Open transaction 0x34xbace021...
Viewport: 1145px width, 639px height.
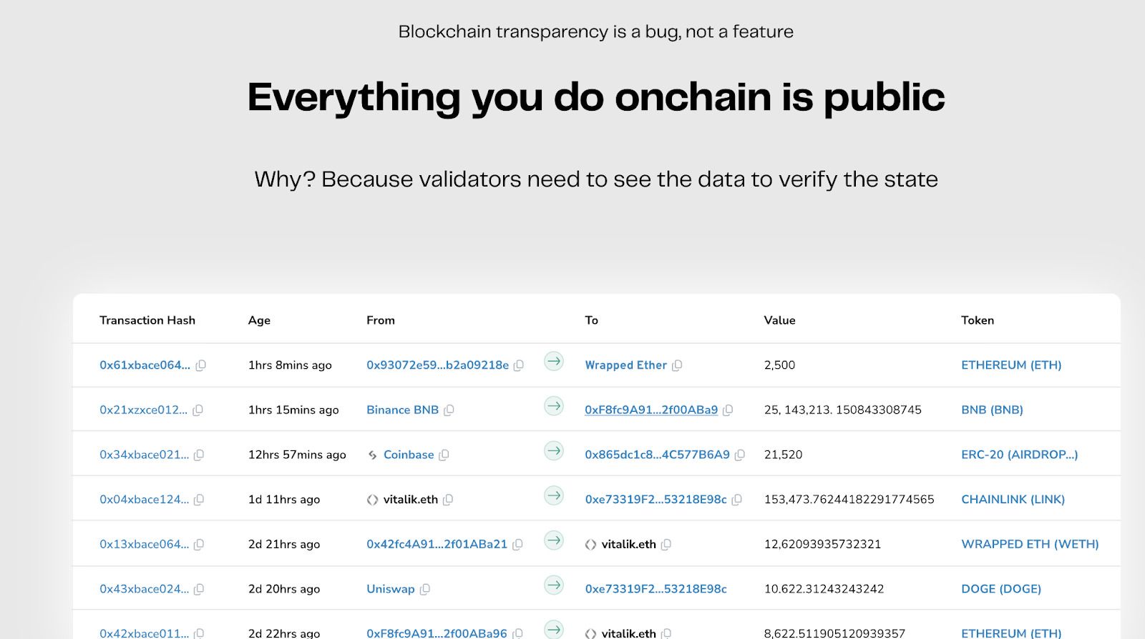coord(145,455)
